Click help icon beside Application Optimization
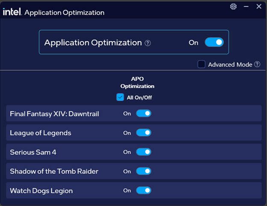 tap(148, 43)
